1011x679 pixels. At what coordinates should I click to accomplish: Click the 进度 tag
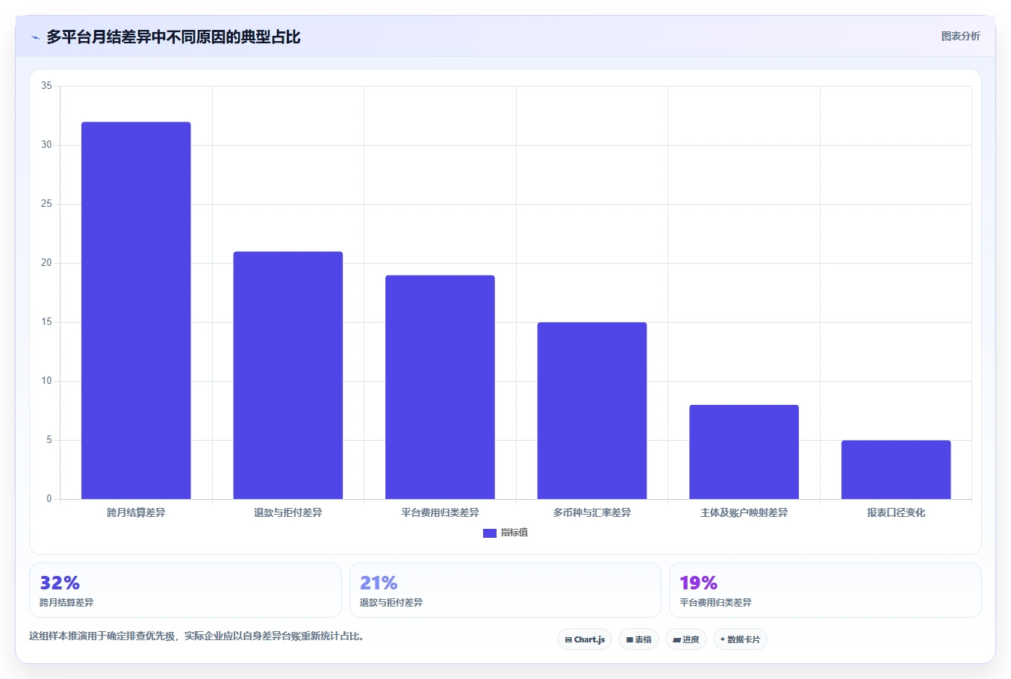pyautogui.click(x=686, y=639)
